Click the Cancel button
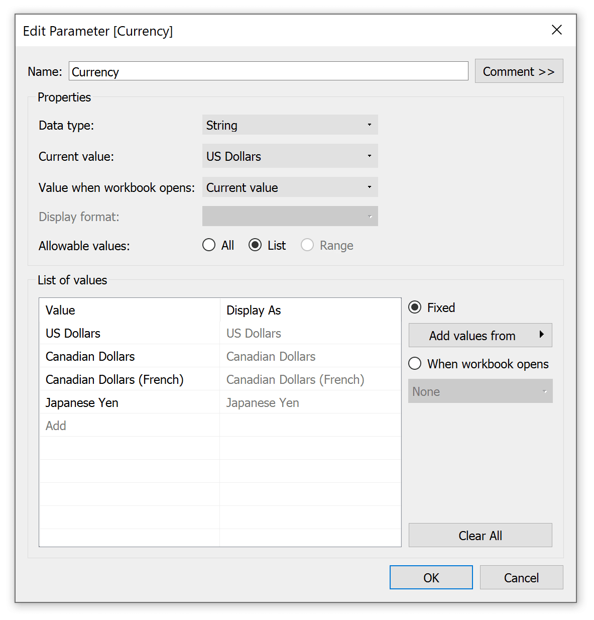This screenshot has height=620, width=594. [521, 577]
